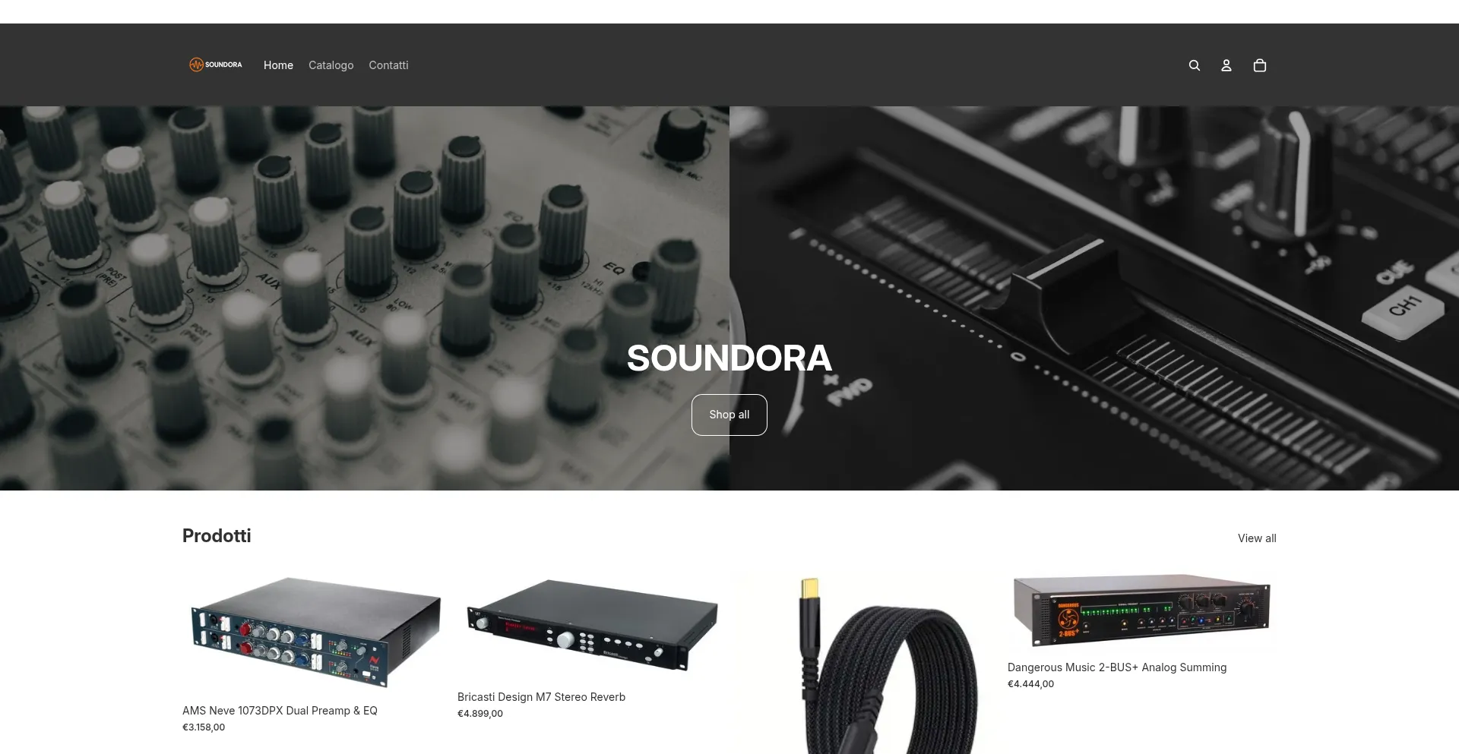The height and width of the screenshot is (754, 1459).
Task: Click the Shop all button
Action: point(729,415)
